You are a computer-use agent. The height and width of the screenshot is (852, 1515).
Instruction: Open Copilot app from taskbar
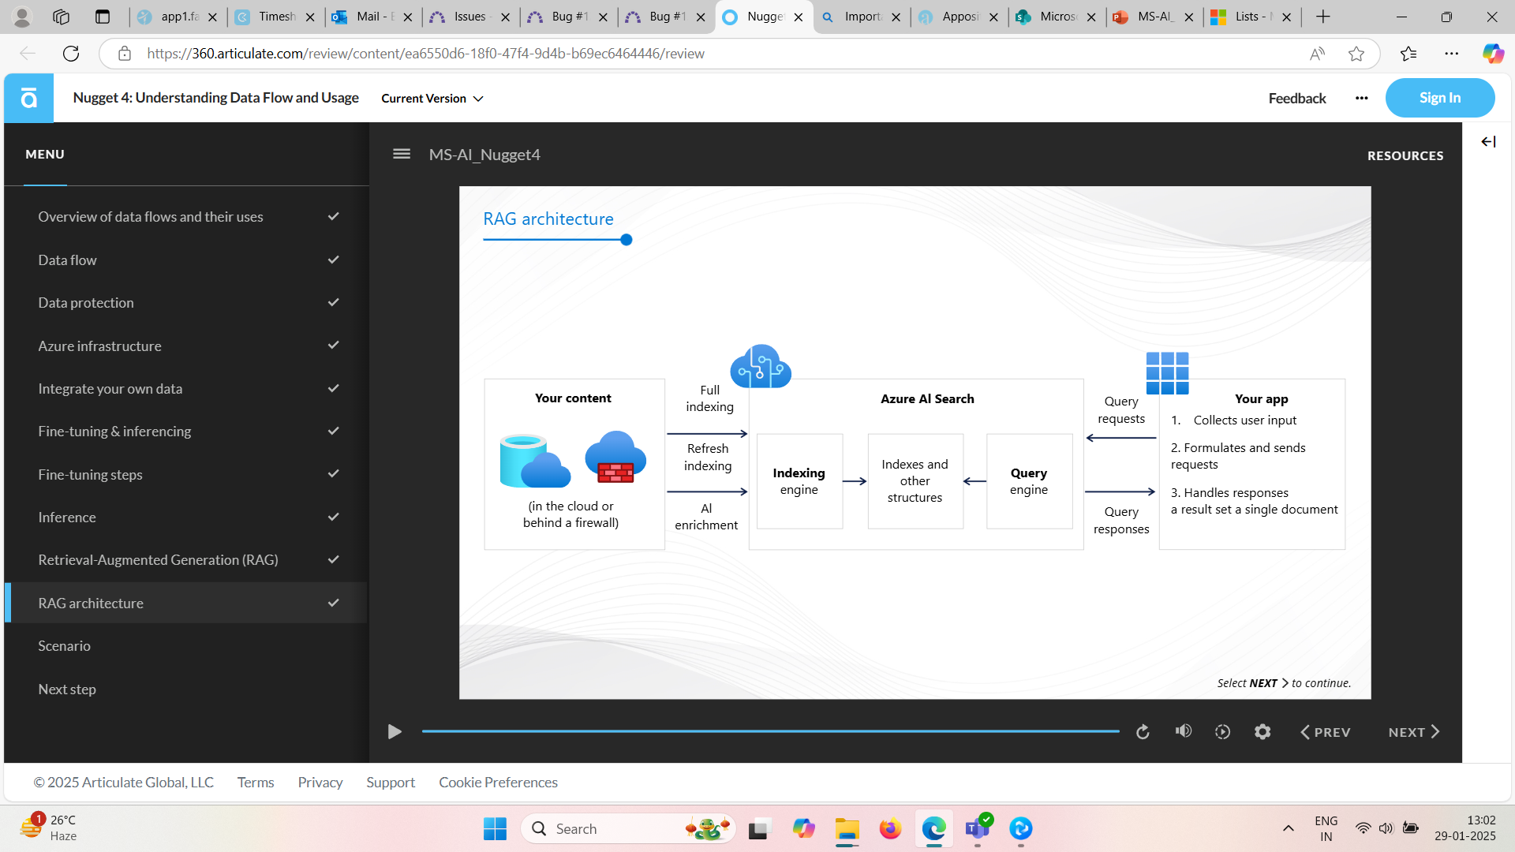point(803,828)
